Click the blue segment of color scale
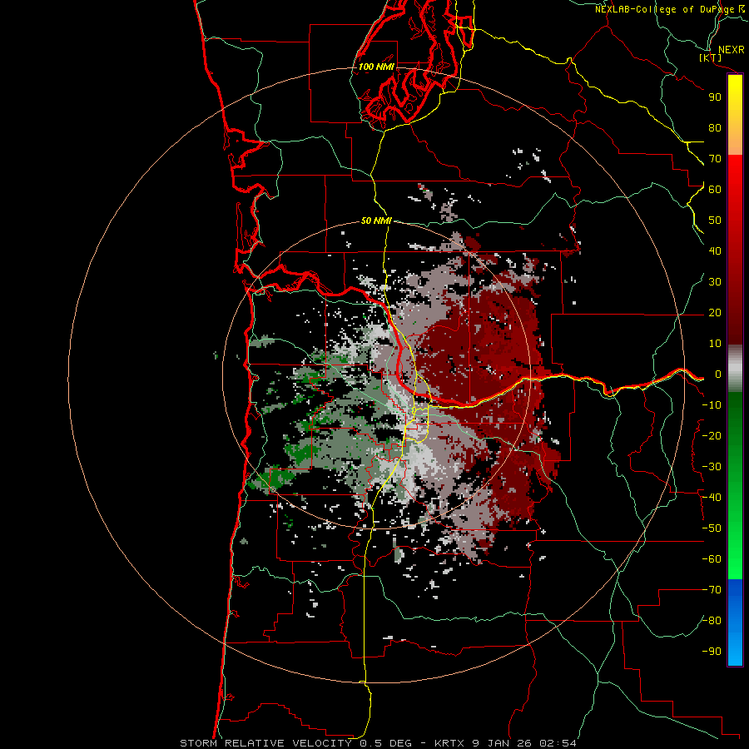The image size is (749, 749). pos(735,623)
